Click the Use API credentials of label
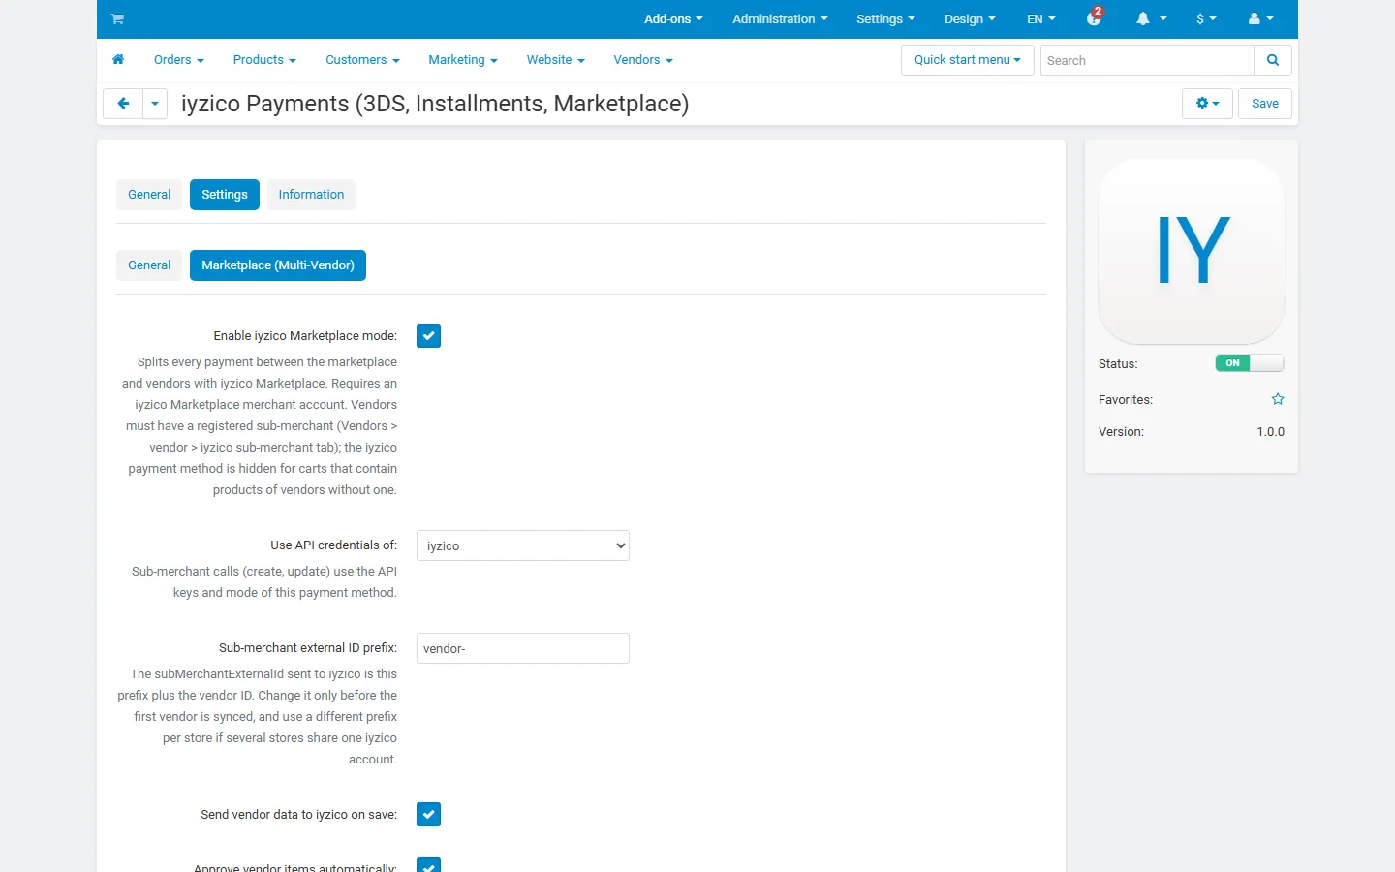The width and height of the screenshot is (1395, 872). [x=333, y=545]
